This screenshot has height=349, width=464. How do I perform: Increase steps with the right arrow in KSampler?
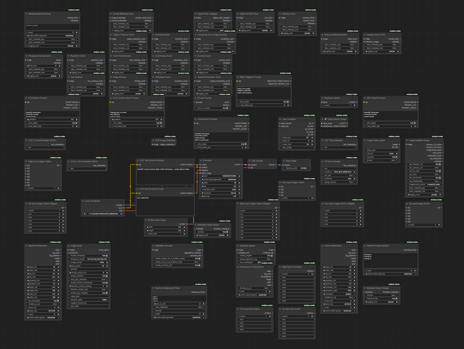(239, 183)
